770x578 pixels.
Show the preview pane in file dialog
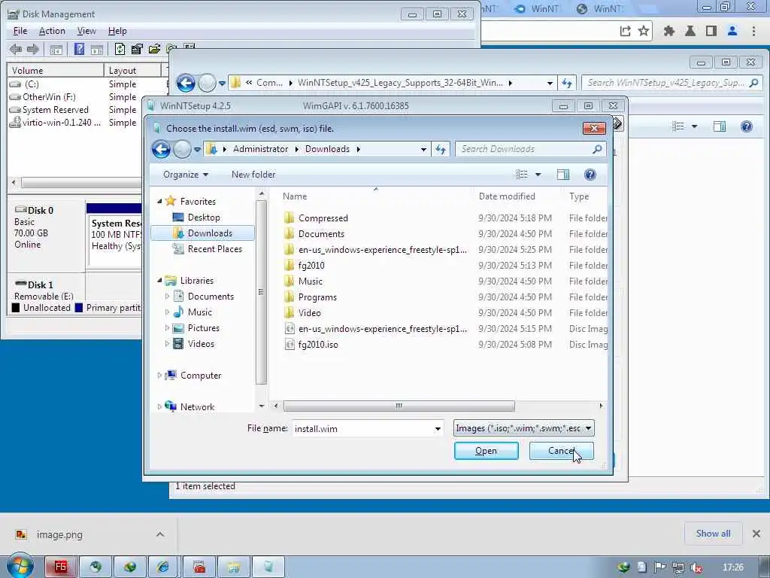point(562,175)
